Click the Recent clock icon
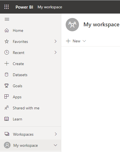 (7, 52)
